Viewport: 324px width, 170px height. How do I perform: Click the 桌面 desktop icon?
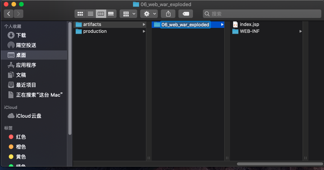11,55
